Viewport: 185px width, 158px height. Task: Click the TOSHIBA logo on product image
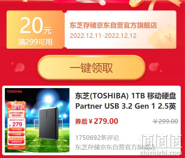pos(14,91)
